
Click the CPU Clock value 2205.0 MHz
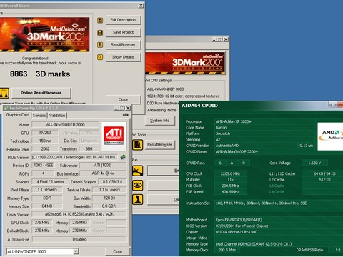click(230, 173)
